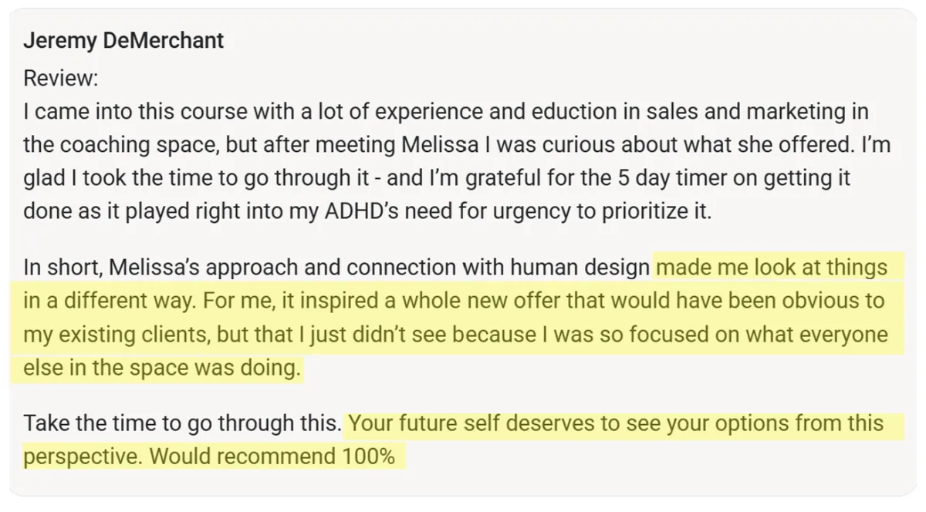Click the highlighted text "made me look at things"

(x=772, y=268)
